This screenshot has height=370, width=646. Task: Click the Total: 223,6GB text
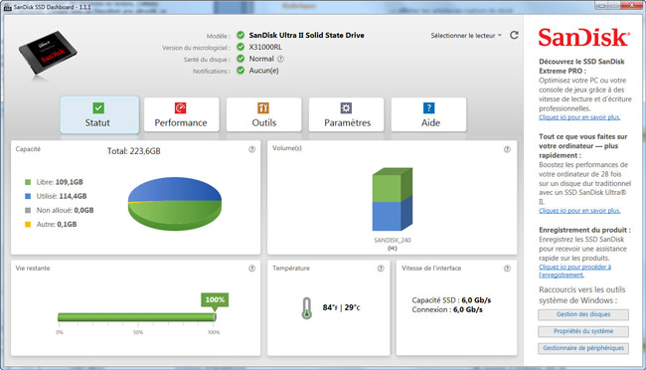tap(134, 151)
